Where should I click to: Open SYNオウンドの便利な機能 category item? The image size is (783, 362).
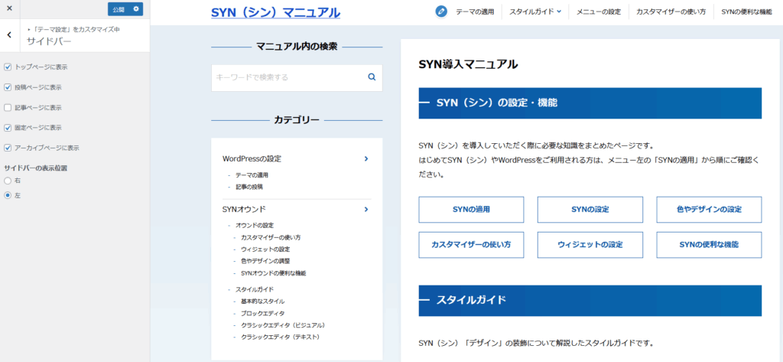point(273,273)
